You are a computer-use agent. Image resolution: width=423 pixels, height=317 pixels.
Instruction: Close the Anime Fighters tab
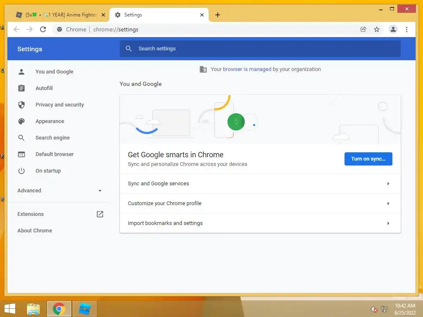point(103,15)
